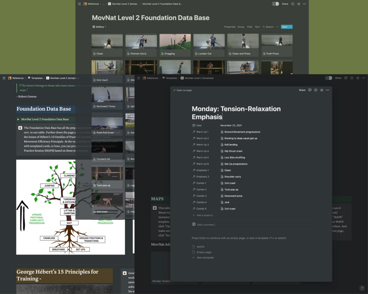This screenshot has width=368, height=294.
Task: Click Add a property
Action: coord(203,215)
